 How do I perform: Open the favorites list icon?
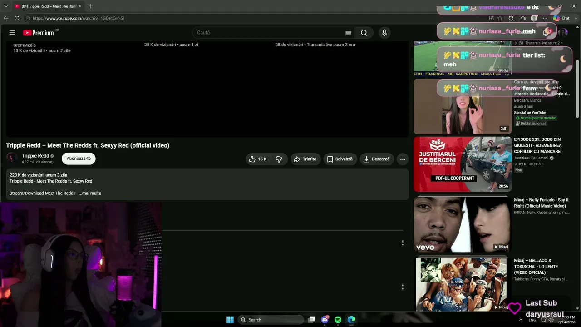(x=523, y=18)
